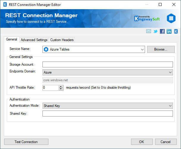Click the Browse... button

(161, 49)
